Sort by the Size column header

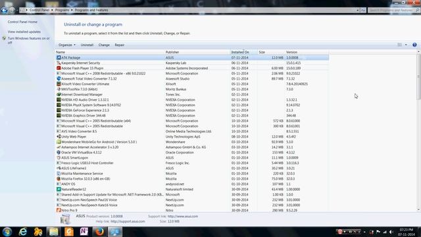271,52
